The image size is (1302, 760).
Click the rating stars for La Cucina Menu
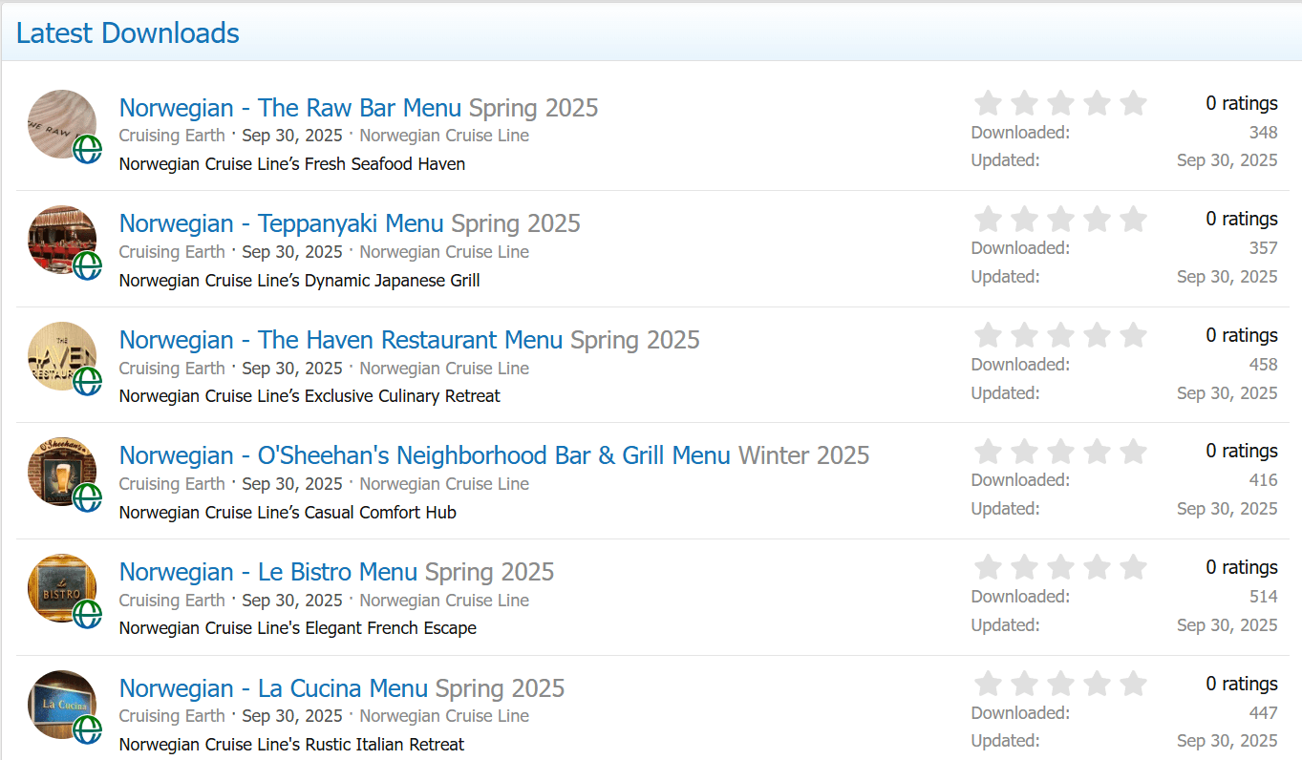[1060, 684]
